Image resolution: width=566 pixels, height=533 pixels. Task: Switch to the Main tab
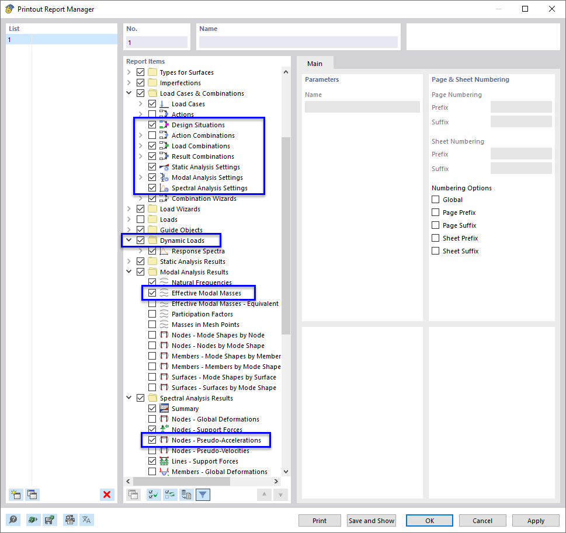(x=315, y=62)
